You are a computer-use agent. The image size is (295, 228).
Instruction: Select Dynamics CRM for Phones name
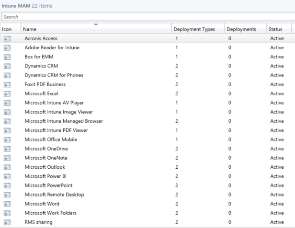click(x=54, y=75)
